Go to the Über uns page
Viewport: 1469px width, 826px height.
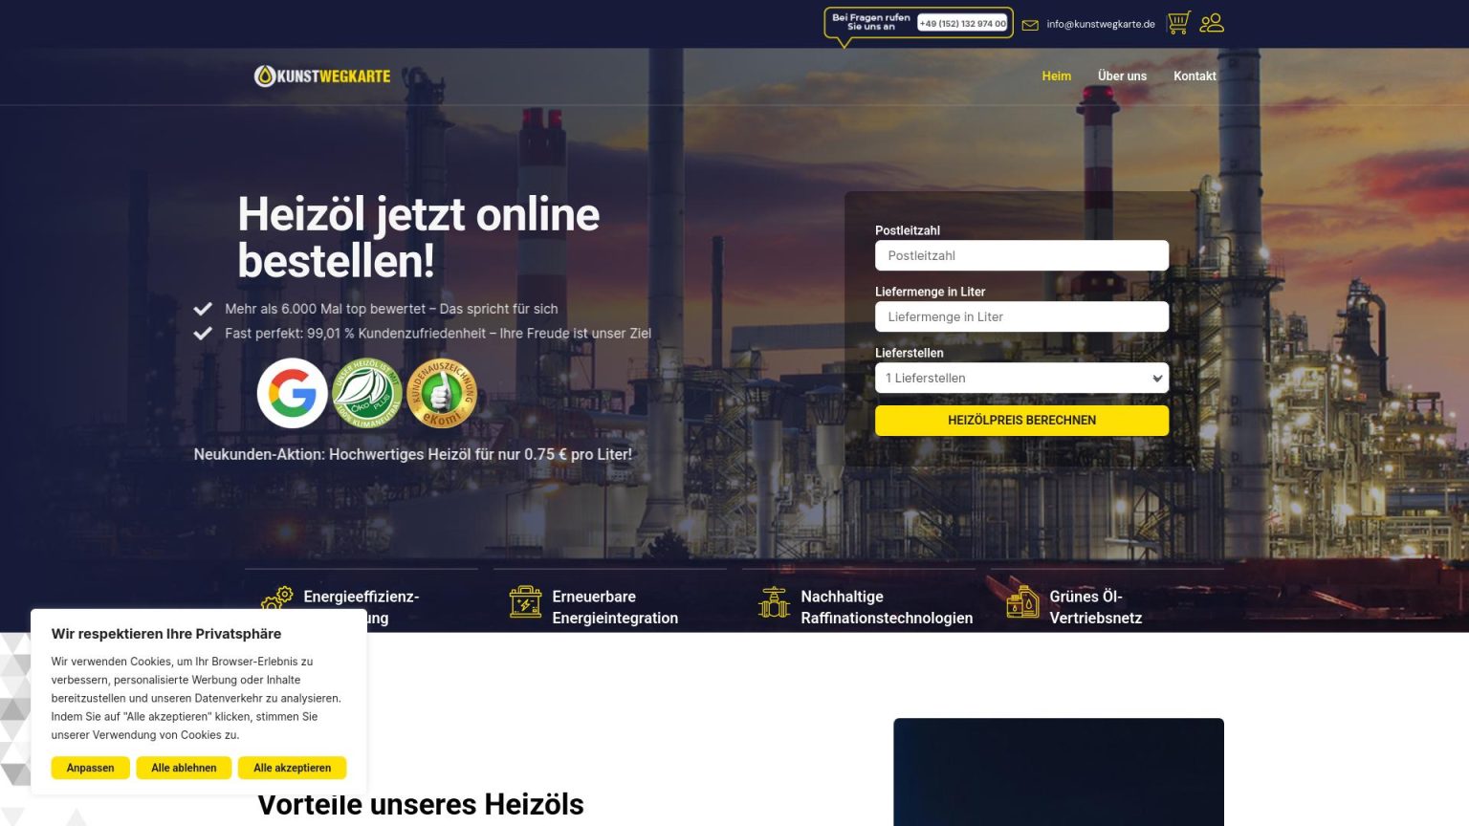tap(1122, 76)
